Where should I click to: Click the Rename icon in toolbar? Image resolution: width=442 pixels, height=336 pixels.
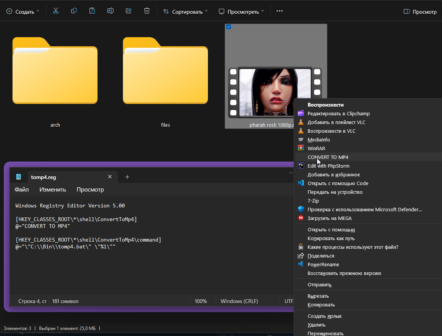tap(110, 11)
